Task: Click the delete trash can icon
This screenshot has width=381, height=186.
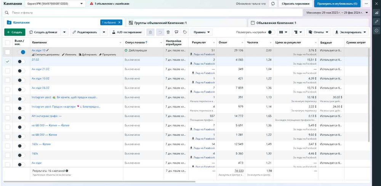Action: (x=168, y=32)
